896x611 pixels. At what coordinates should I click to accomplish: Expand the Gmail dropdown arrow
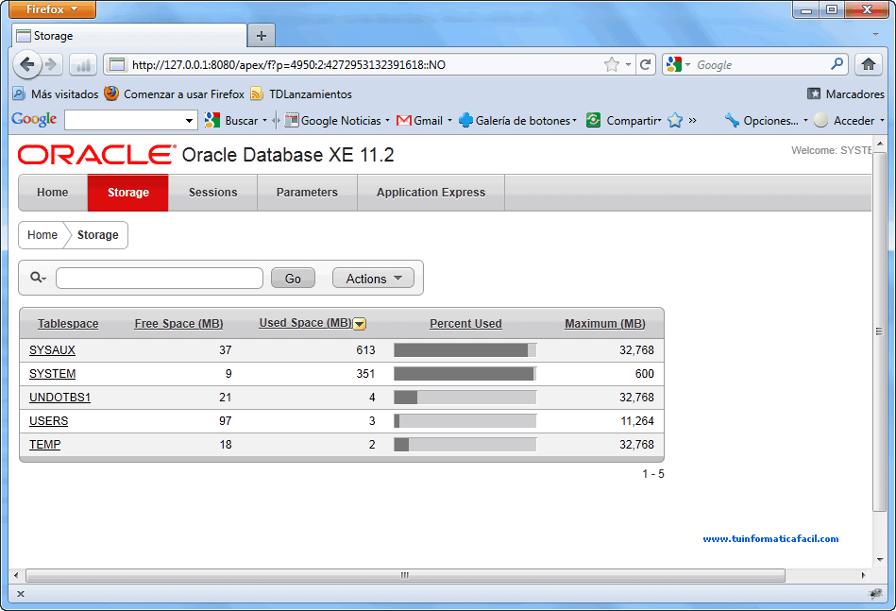pyautogui.click(x=449, y=121)
